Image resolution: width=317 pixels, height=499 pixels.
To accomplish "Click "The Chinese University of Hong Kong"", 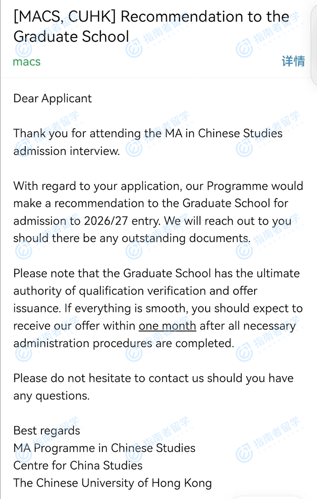I will pos(112,483).
